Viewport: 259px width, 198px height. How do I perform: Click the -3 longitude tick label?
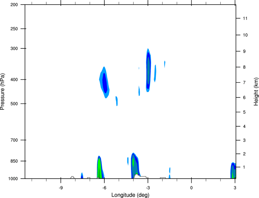(148, 188)
